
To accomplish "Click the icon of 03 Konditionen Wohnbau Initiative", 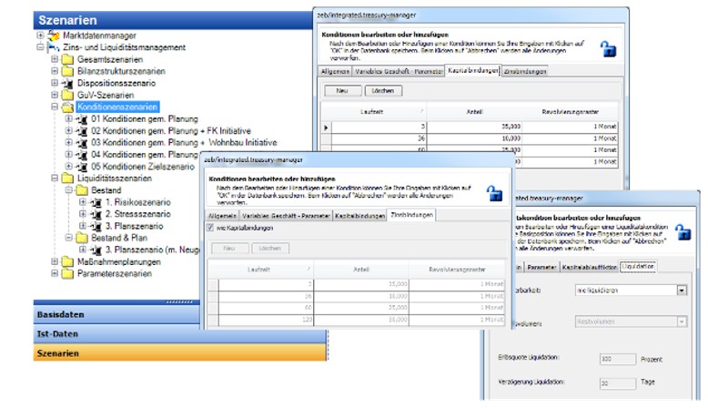I will pyautogui.click(x=82, y=143).
